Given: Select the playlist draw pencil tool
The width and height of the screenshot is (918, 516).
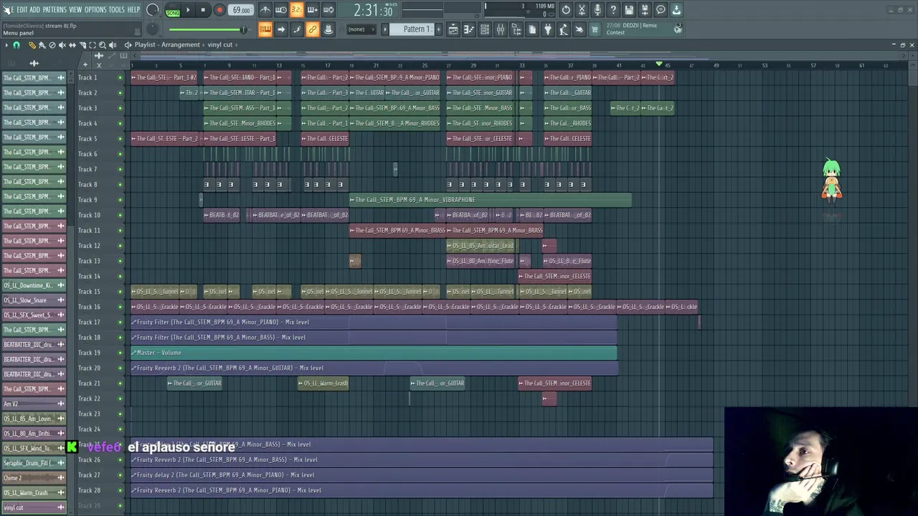Looking at the screenshot, I should 32,45.
